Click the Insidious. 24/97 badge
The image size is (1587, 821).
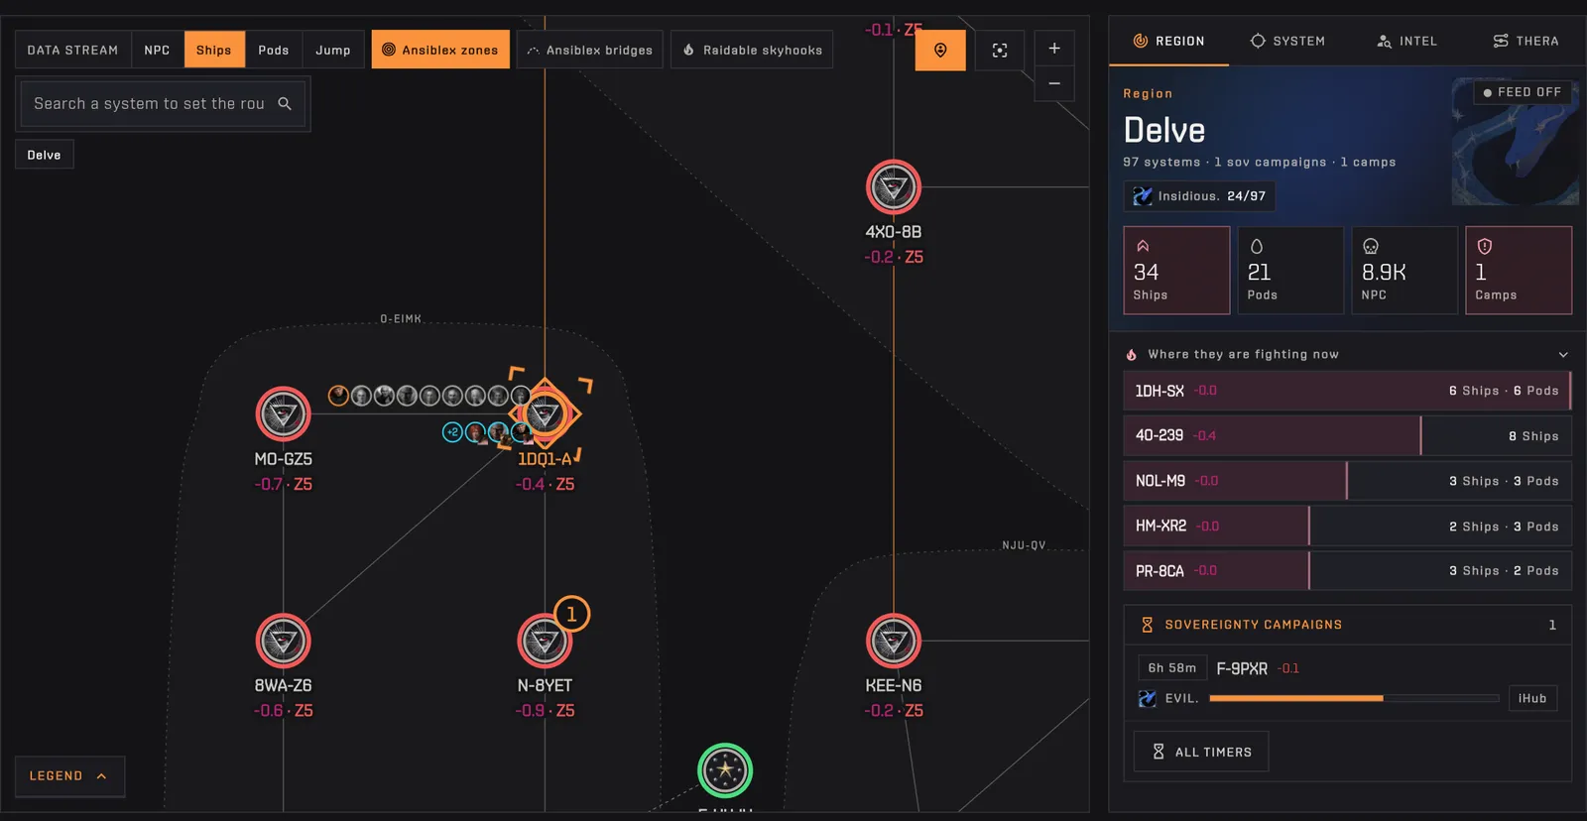point(1199,196)
